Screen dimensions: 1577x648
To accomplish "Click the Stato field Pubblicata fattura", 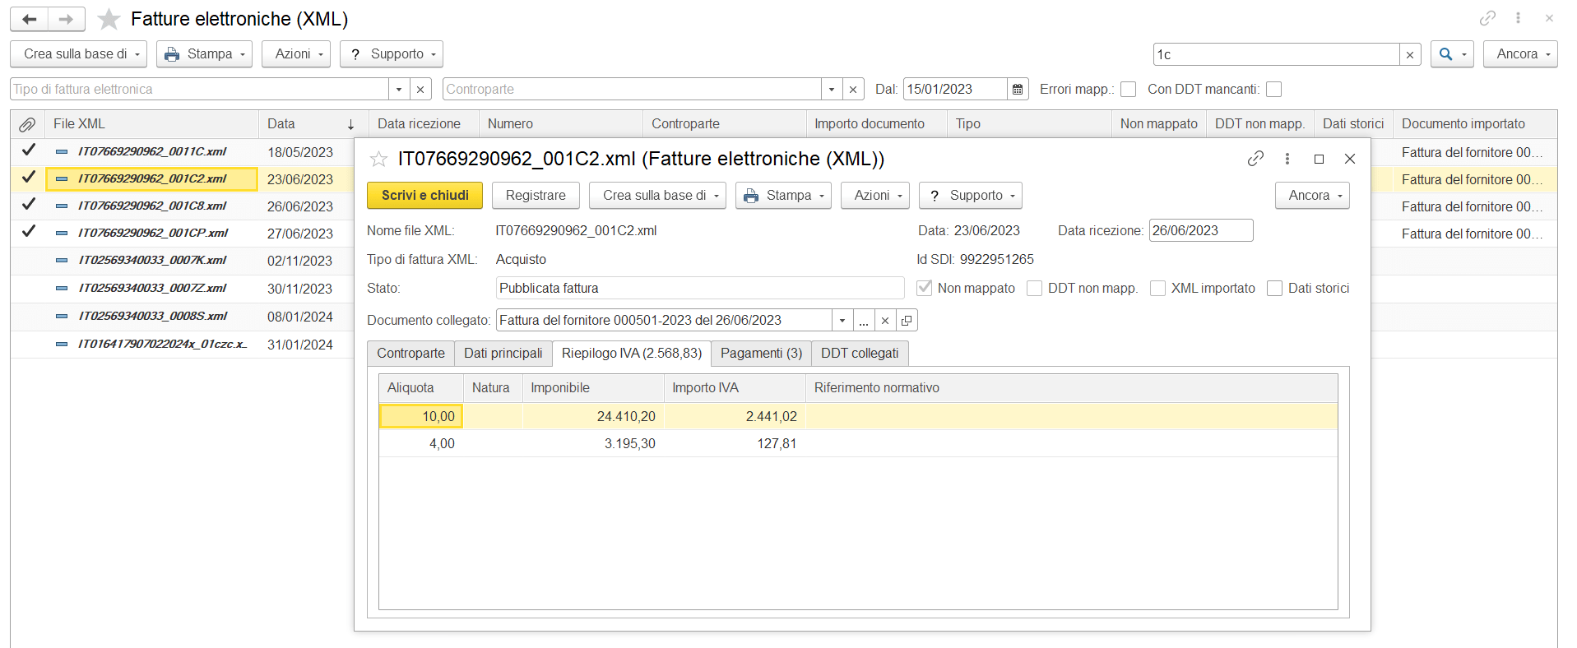I will click(x=700, y=289).
